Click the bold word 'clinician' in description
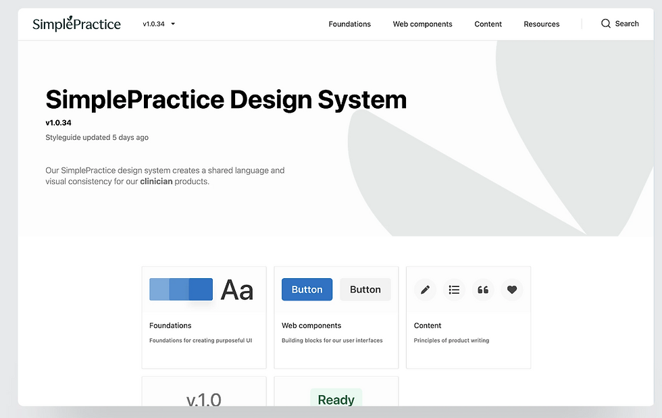This screenshot has height=418, width=662. pos(156,182)
